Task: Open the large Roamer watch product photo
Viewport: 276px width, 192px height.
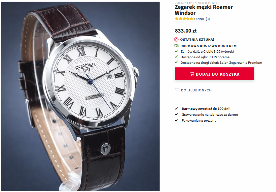Action: coord(80,96)
